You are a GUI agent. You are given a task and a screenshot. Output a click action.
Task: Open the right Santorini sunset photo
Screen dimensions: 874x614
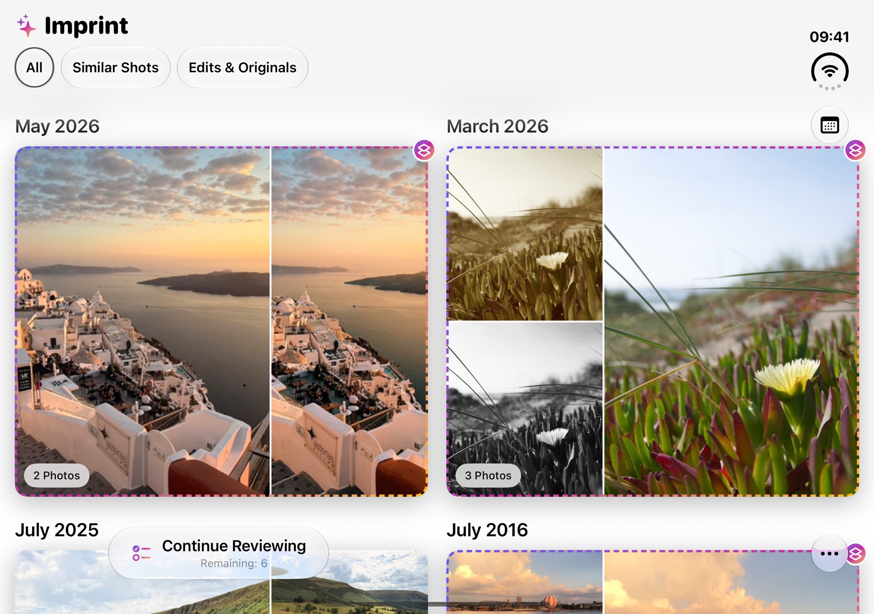point(349,321)
